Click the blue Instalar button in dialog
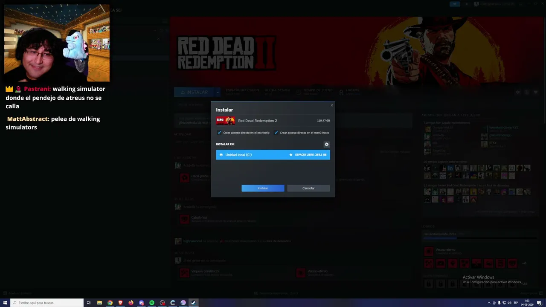546x307 pixels. 263,188
